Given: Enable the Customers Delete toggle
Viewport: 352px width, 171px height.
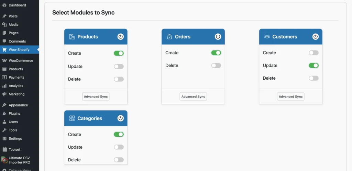Looking at the screenshot, I should click(313, 78).
